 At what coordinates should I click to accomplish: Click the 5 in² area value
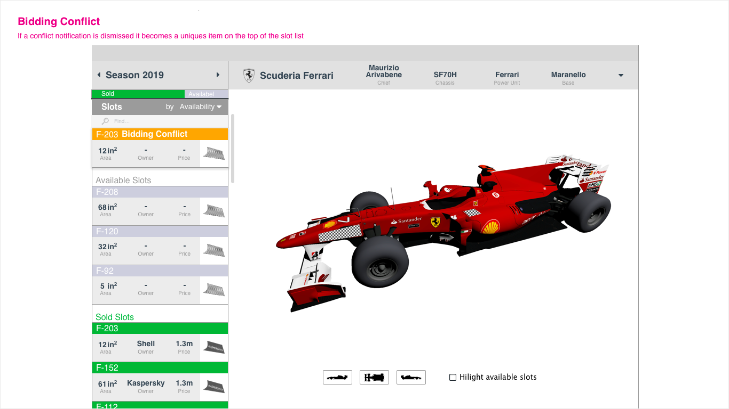coord(108,286)
